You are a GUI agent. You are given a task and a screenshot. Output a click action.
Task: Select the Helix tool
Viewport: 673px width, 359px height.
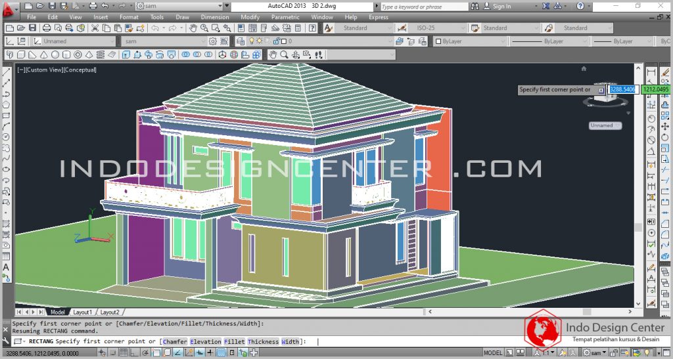(x=101, y=55)
